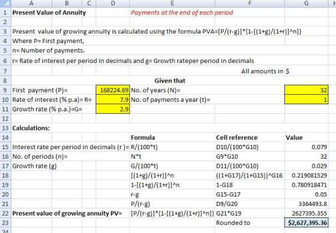Click 'Present value of growing annuity PV=' label
Image resolution: width=336 pixels, height=233 pixels.
pos(67,213)
